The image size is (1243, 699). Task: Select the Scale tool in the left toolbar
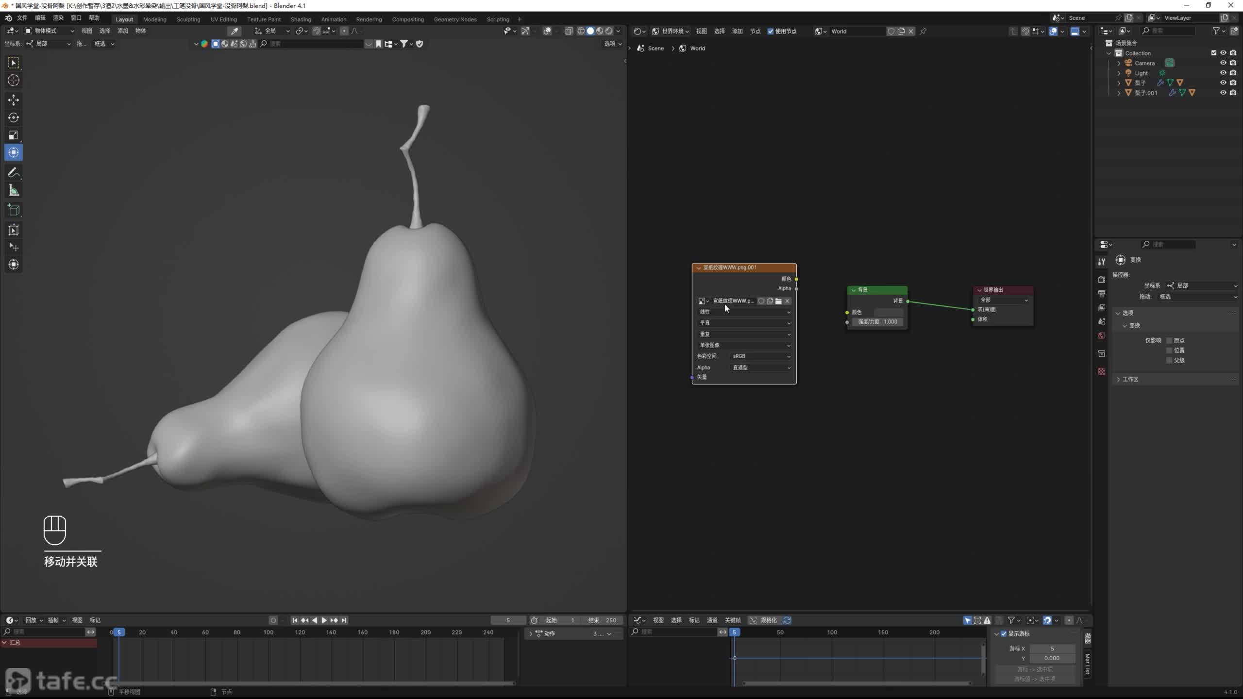tap(14, 135)
